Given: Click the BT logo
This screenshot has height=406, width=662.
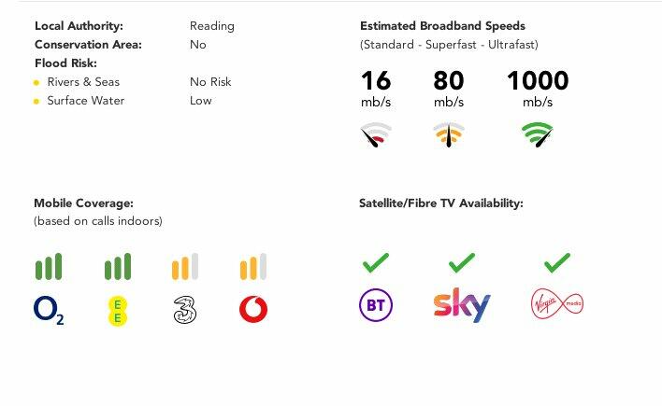Looking at the screenshot, I should [376, 305].
